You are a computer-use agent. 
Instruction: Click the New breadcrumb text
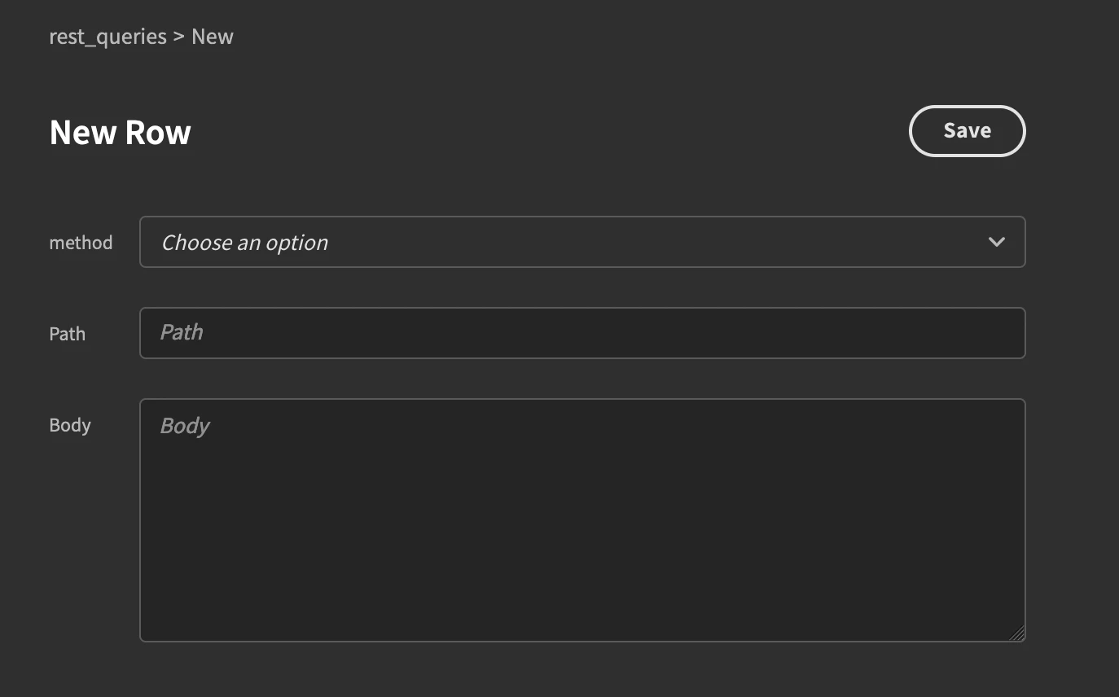pyautogui.click(x=213, y=37)
